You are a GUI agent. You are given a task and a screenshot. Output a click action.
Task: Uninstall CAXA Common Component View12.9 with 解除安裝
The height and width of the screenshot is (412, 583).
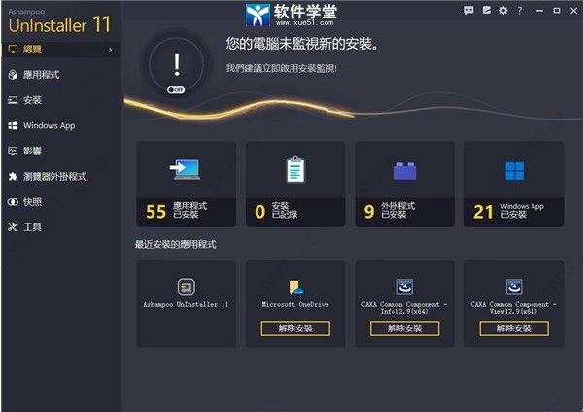click(514, 328)
